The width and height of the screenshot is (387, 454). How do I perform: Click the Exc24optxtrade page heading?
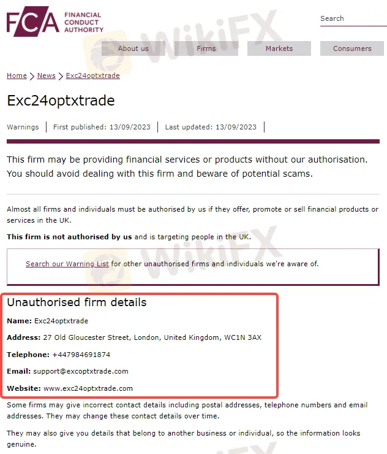click(x=61, y=101)
